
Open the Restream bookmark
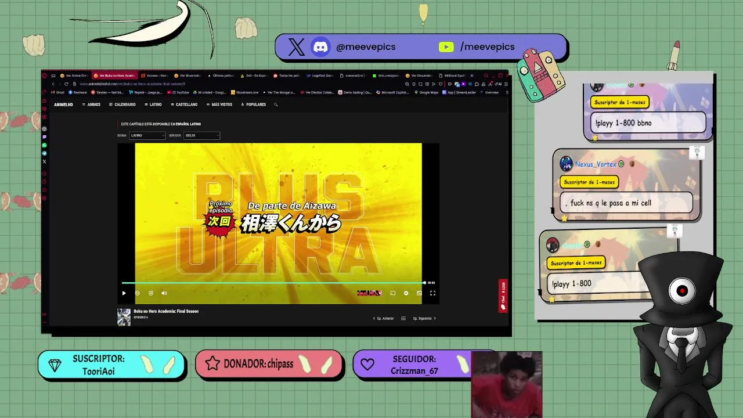(x=78, y=92)
